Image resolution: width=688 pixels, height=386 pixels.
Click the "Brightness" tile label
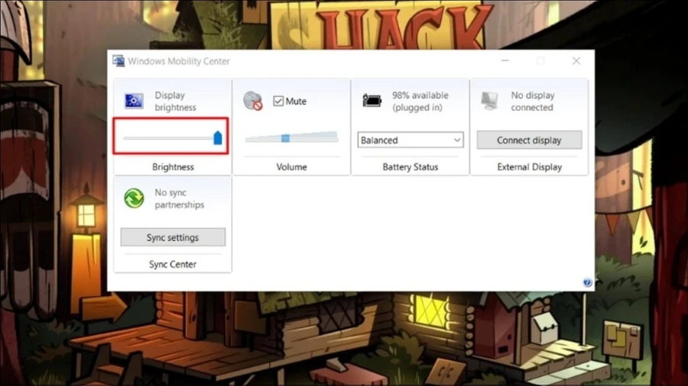tap(173, 167)
